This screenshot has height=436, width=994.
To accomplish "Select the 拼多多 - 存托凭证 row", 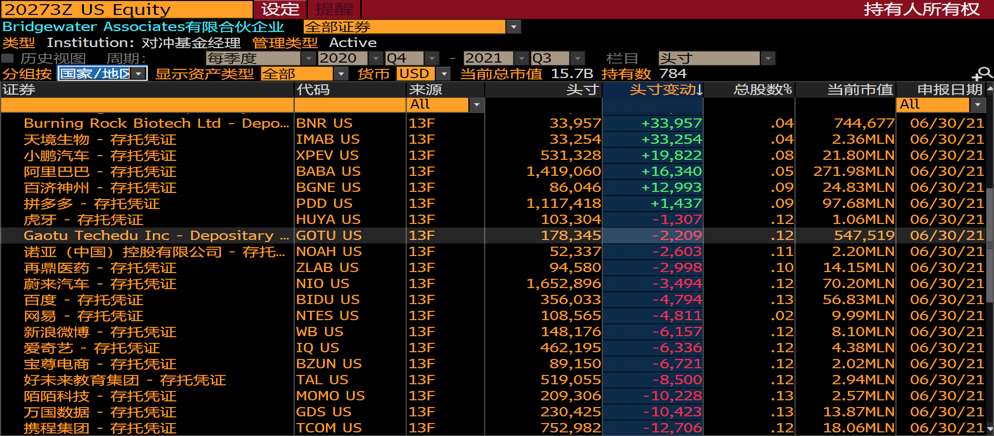I will [492, 204].
